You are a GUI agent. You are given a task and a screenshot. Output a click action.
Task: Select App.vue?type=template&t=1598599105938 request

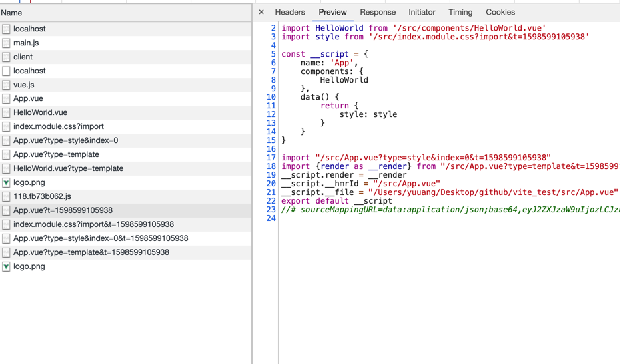91,252
